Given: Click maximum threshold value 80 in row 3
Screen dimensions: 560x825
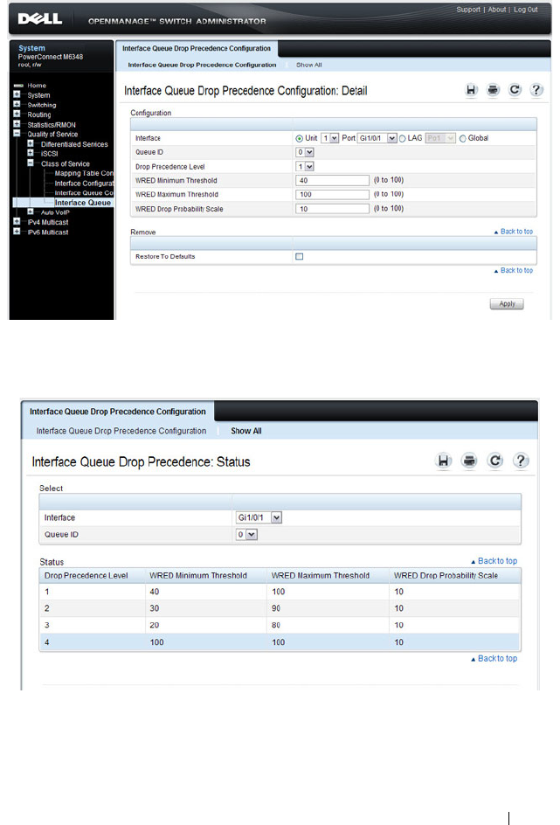Looking at the screenshot, I should (x=276, y=625).
